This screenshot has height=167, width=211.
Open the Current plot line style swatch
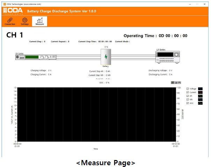click(x=201, y=92)
